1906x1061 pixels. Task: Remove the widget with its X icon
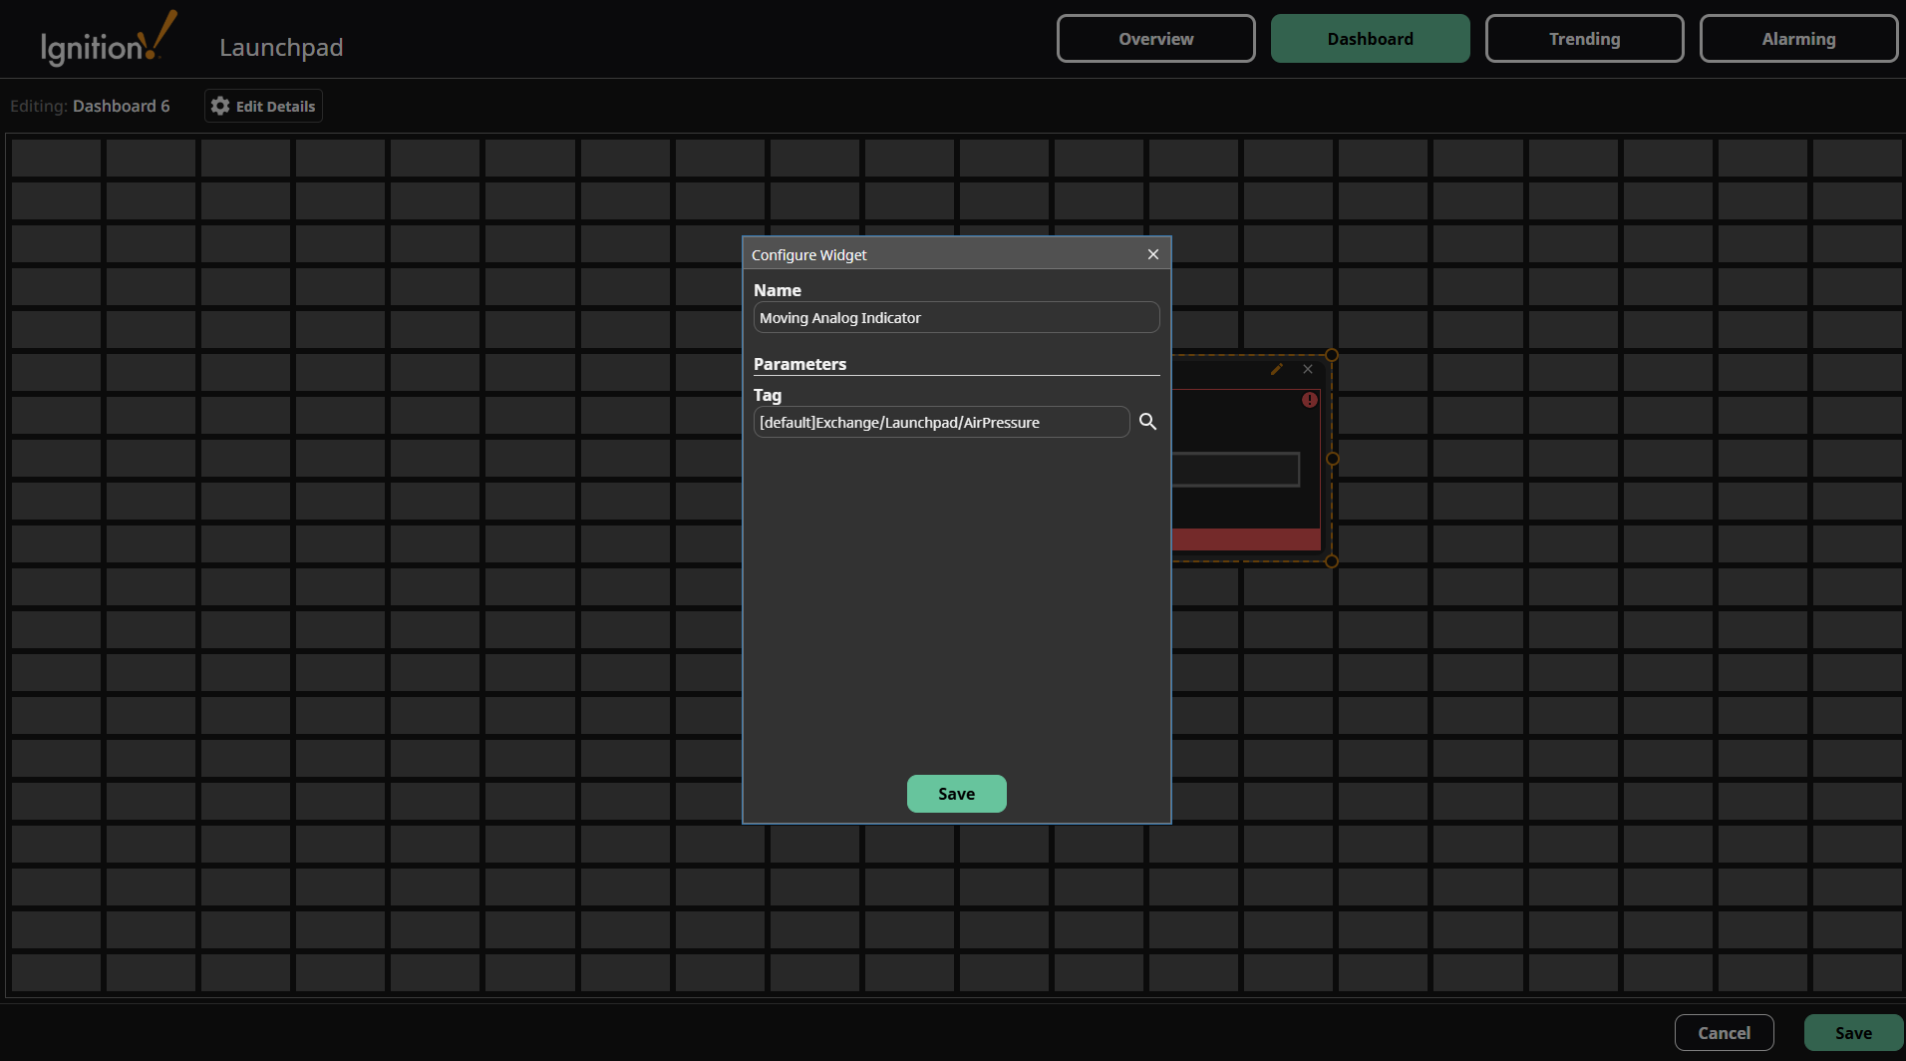[x=1308, y=369]
